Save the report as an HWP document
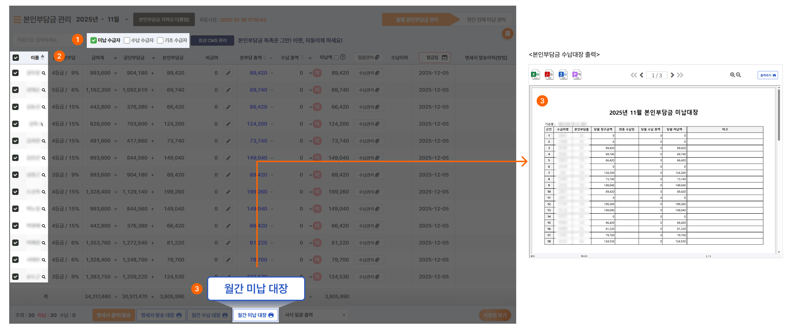Viewport: 790px width, 329px height. tap(563, 75)
